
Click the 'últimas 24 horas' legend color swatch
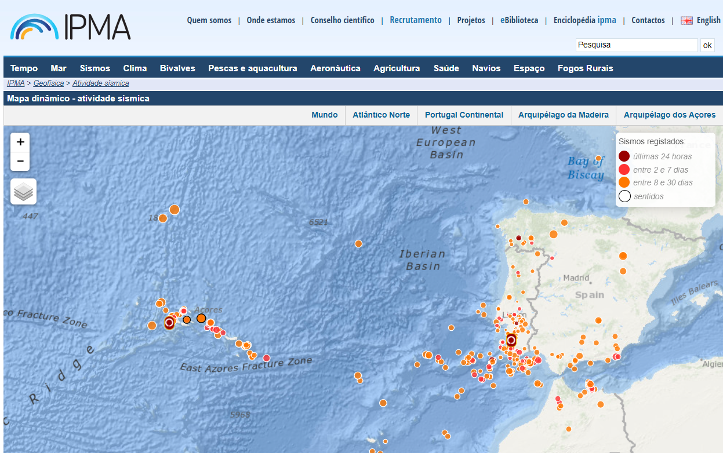click(x=624, y=156)
